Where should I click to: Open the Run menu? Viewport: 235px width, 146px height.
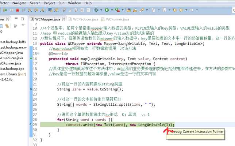tap(61, 3)
